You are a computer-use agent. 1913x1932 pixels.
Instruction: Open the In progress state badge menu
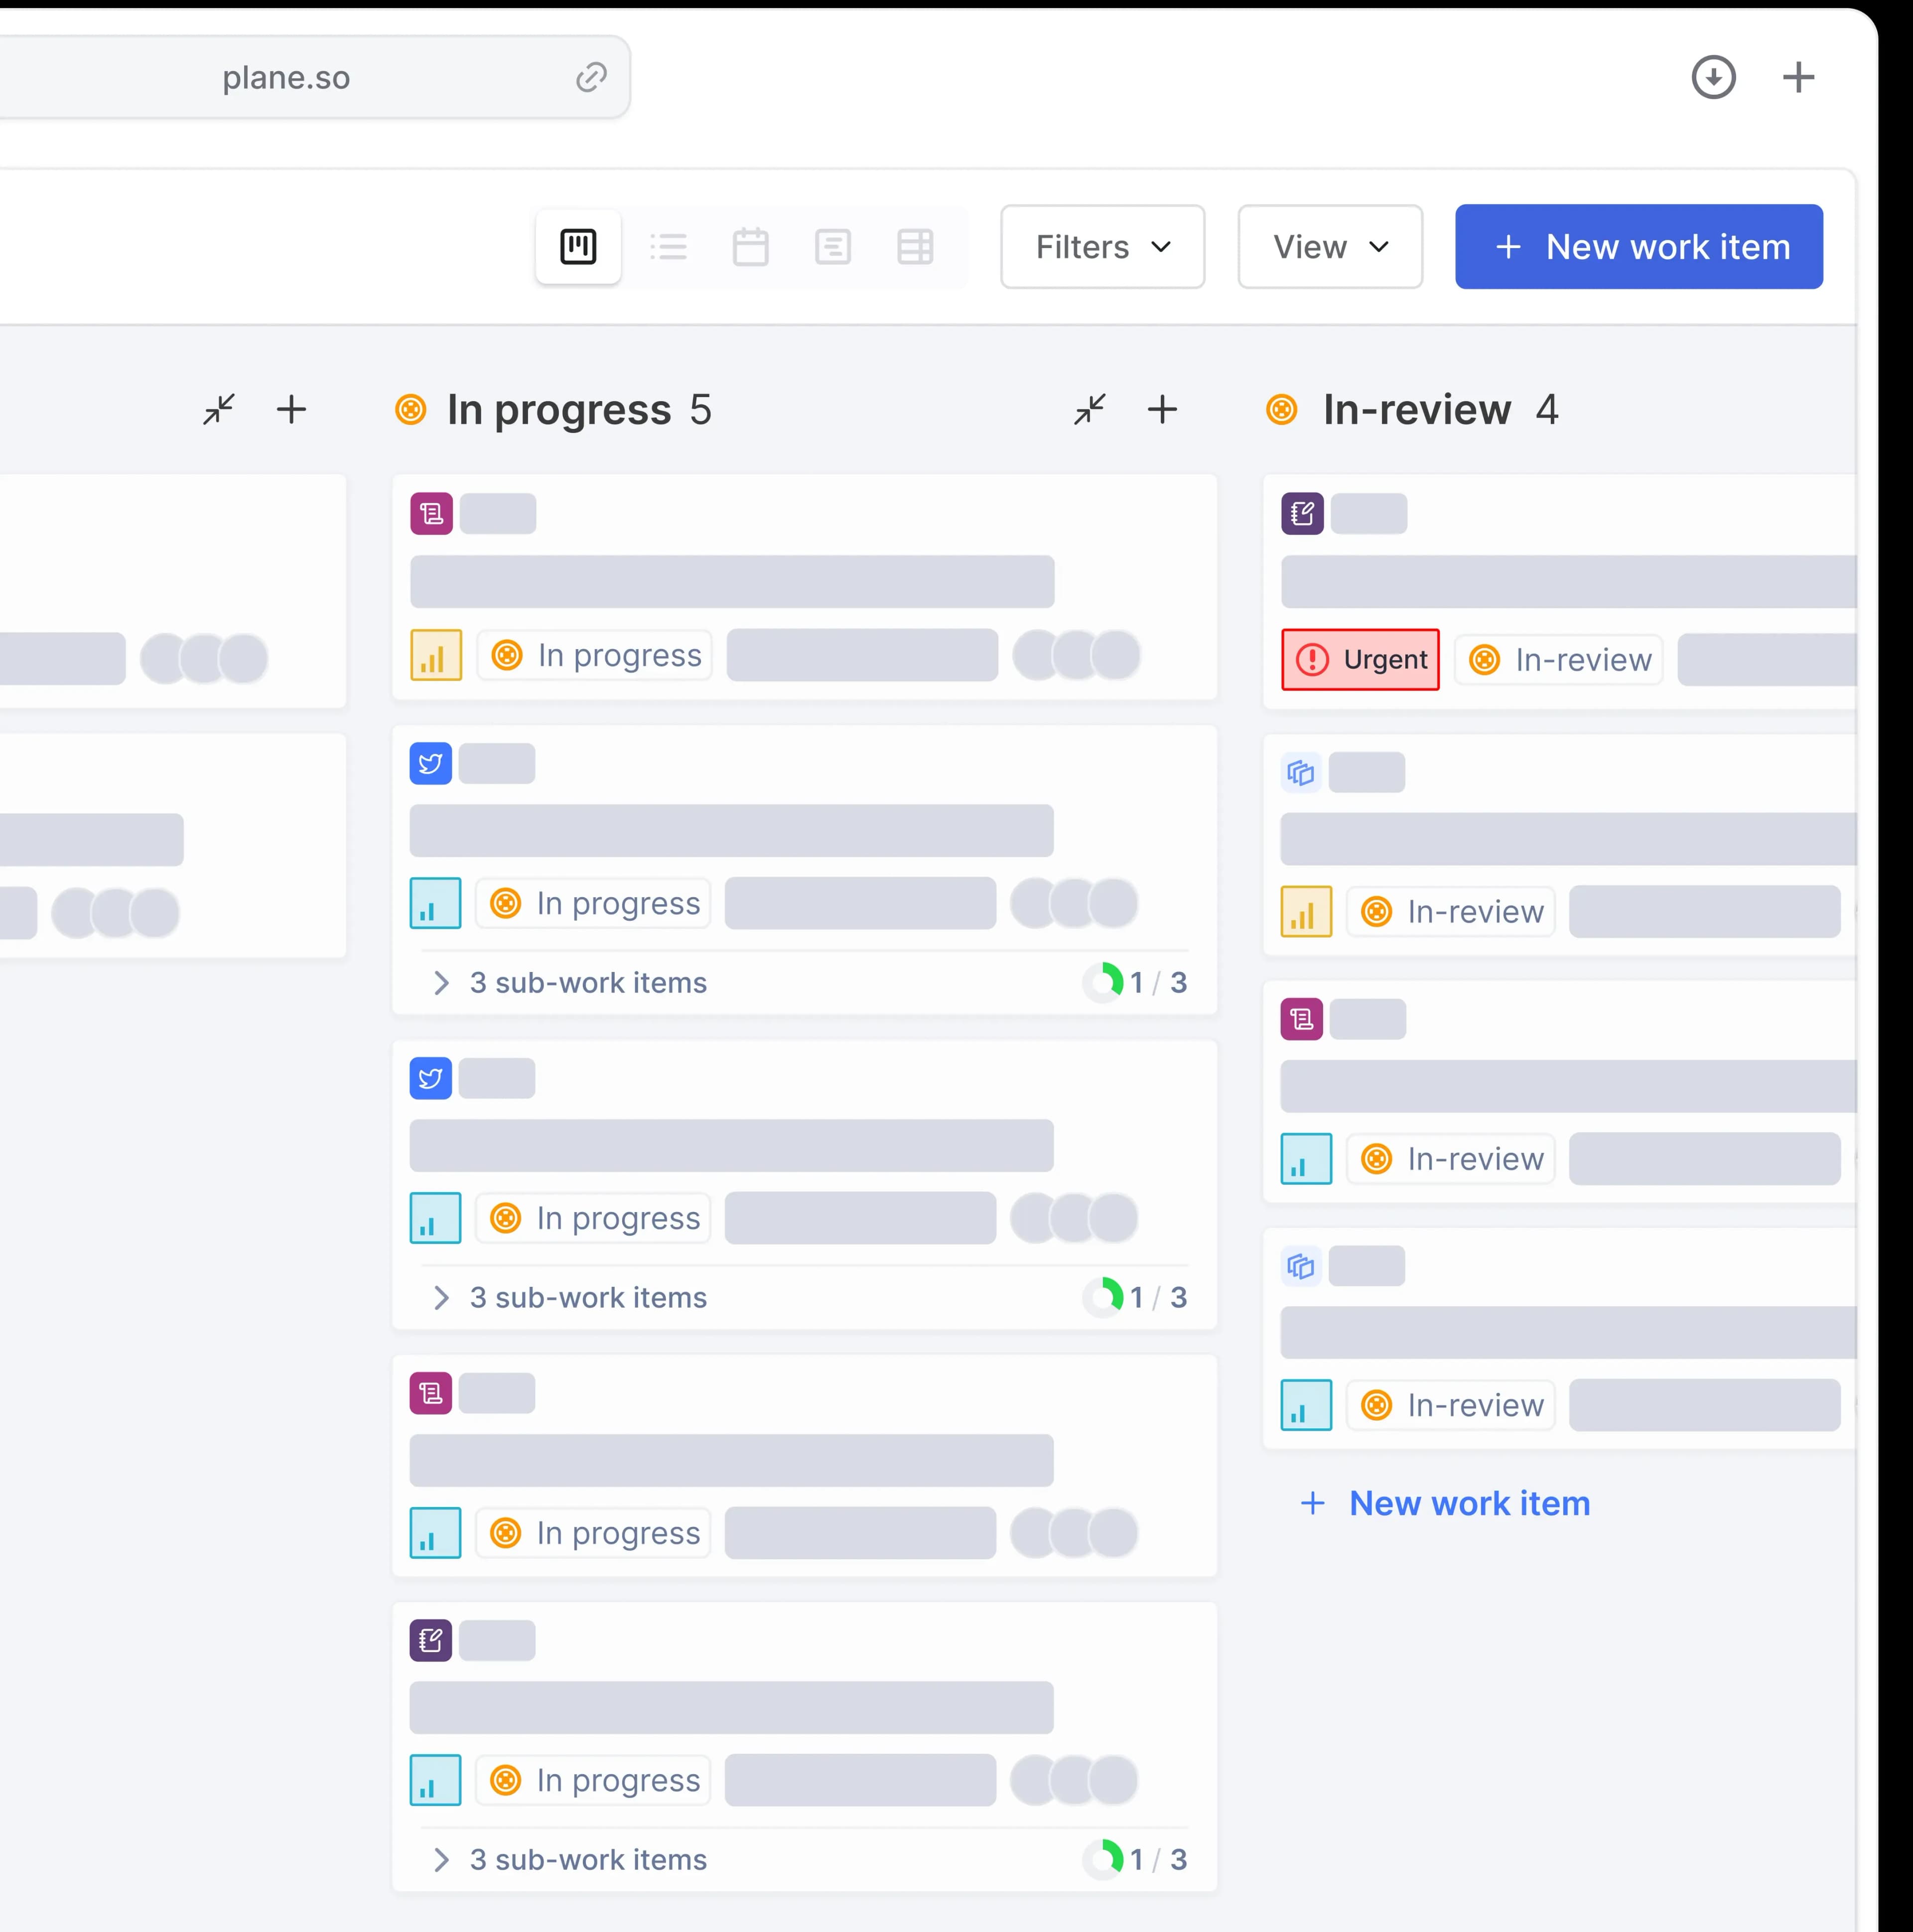point(593,655)
